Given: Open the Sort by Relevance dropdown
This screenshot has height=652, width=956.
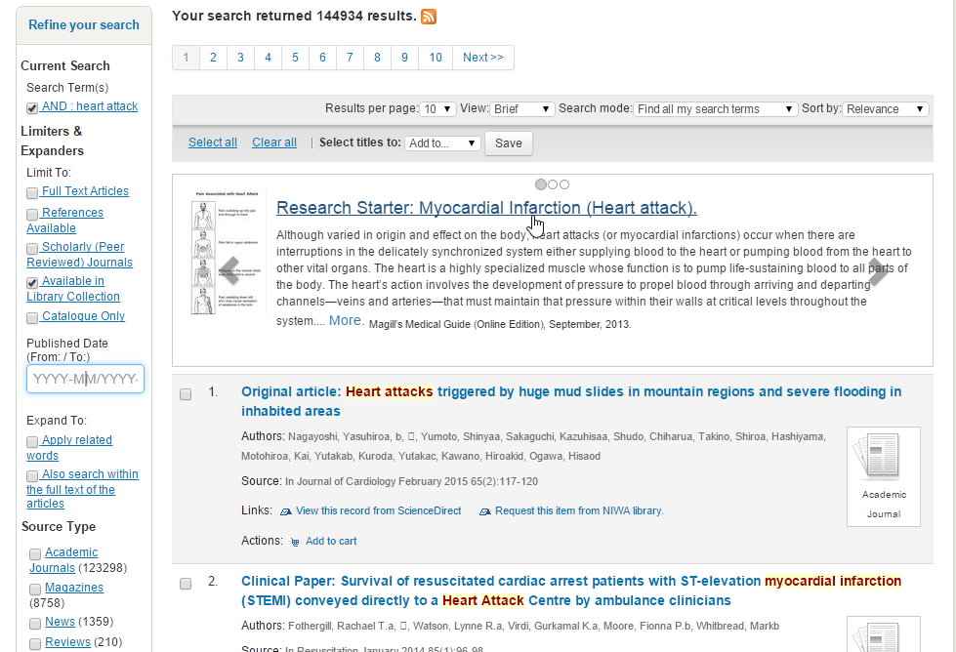Looking at the screenshot, I should tap(886, 109).
